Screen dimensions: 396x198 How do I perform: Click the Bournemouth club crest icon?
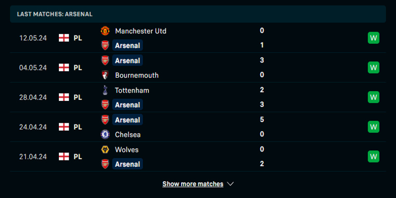pos(104,75)
